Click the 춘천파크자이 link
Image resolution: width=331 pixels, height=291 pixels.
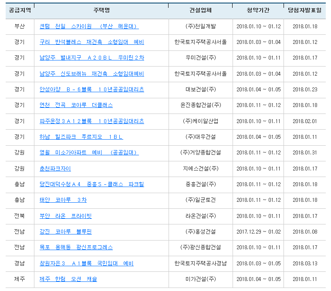55,168
